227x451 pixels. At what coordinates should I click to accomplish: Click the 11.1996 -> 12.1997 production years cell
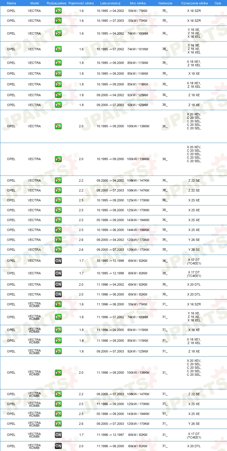110,435
